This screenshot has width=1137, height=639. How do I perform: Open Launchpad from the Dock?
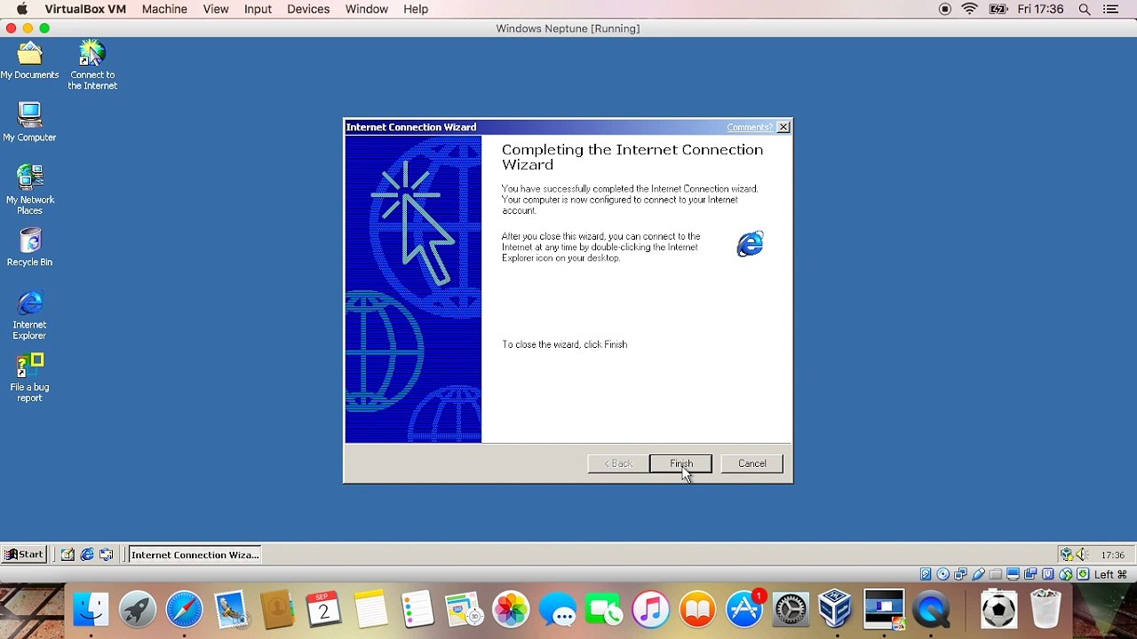pos(137,611)
